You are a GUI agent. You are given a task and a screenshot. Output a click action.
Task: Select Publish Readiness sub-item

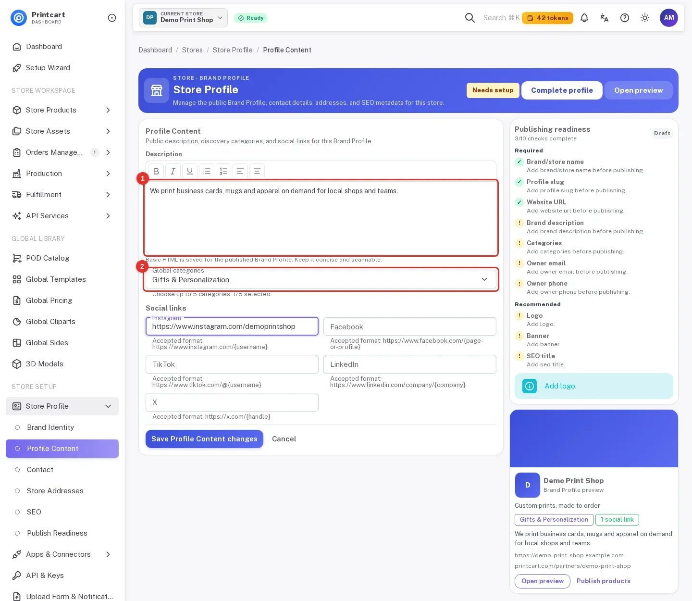tap(62, 533)
